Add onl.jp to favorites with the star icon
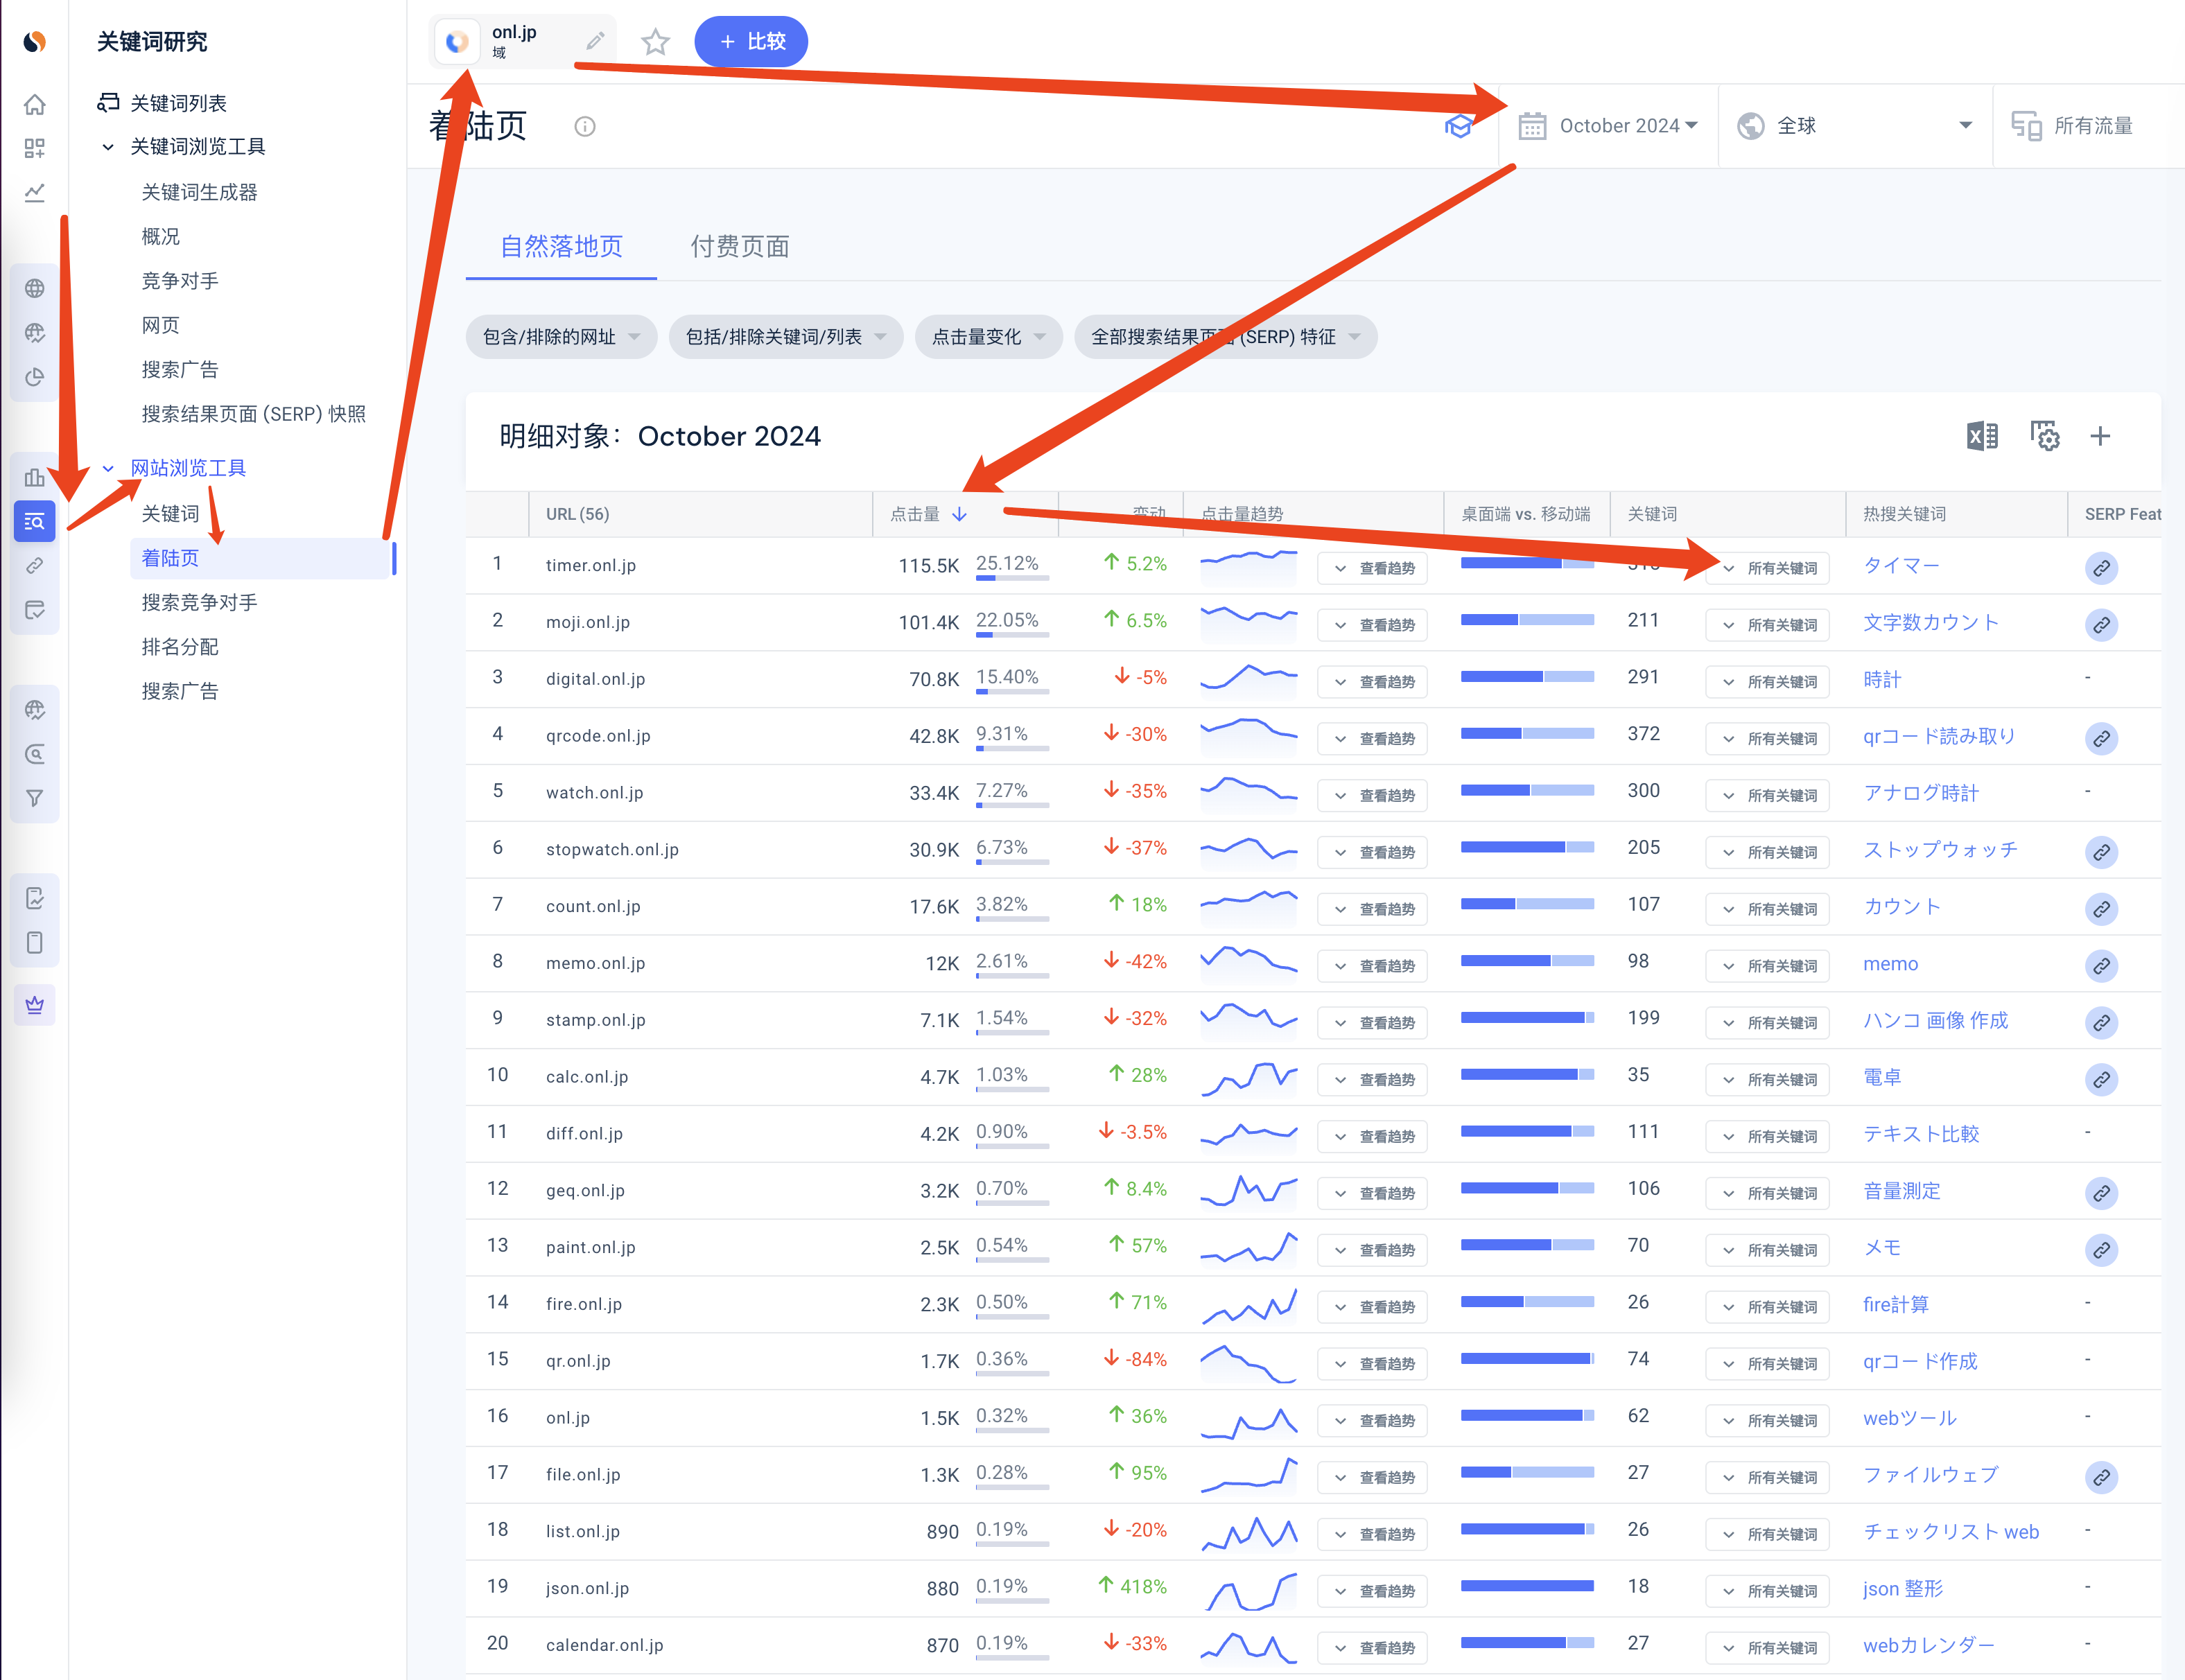This screenshot has width=2185, height=1680. [655, 41]
